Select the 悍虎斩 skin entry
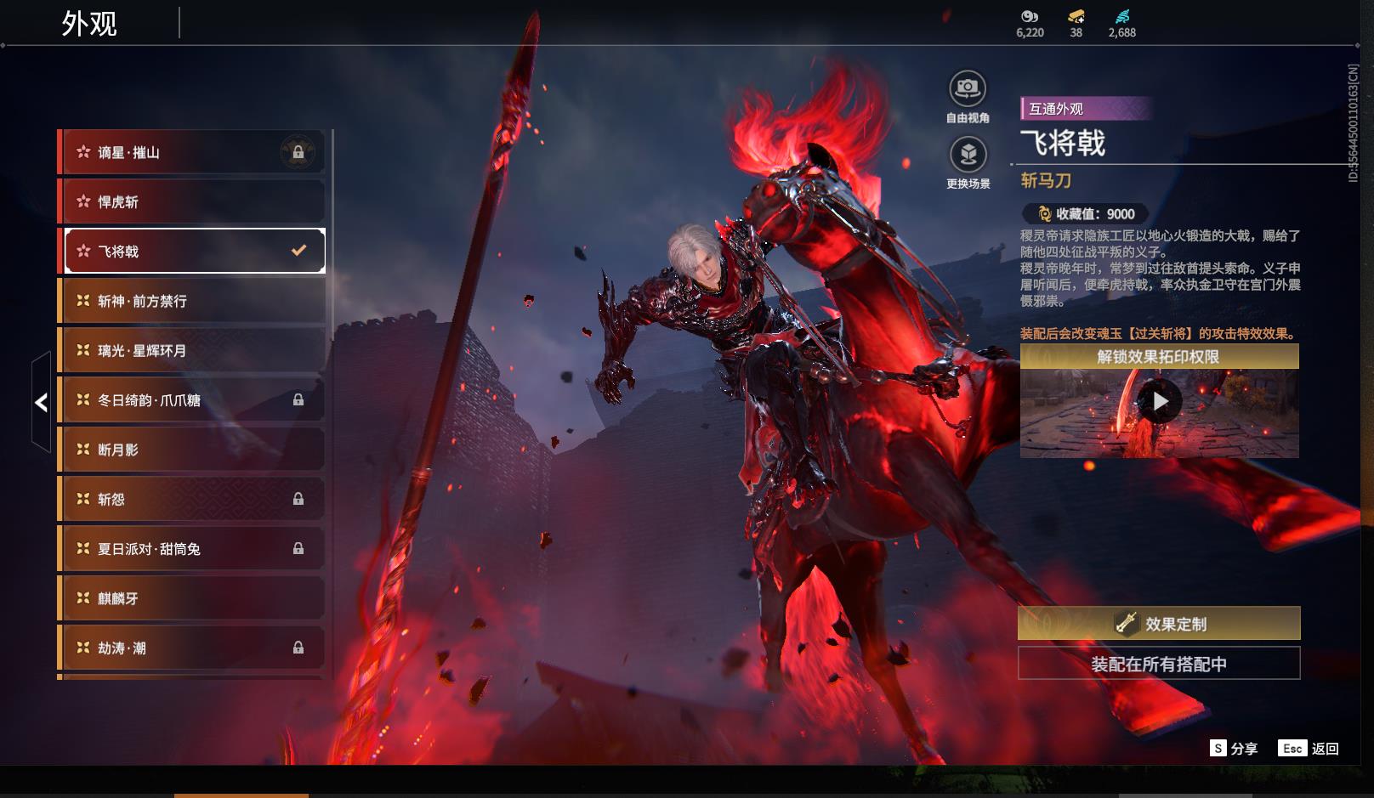 (x=191, y=201)
